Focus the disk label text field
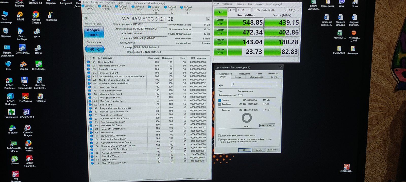The width and height of the screenshot is (406, 182). pos(254,84)
